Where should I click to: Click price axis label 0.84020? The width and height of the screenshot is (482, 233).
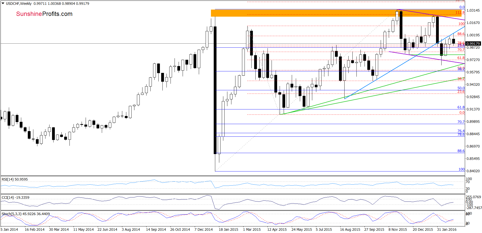pos(473,171)
